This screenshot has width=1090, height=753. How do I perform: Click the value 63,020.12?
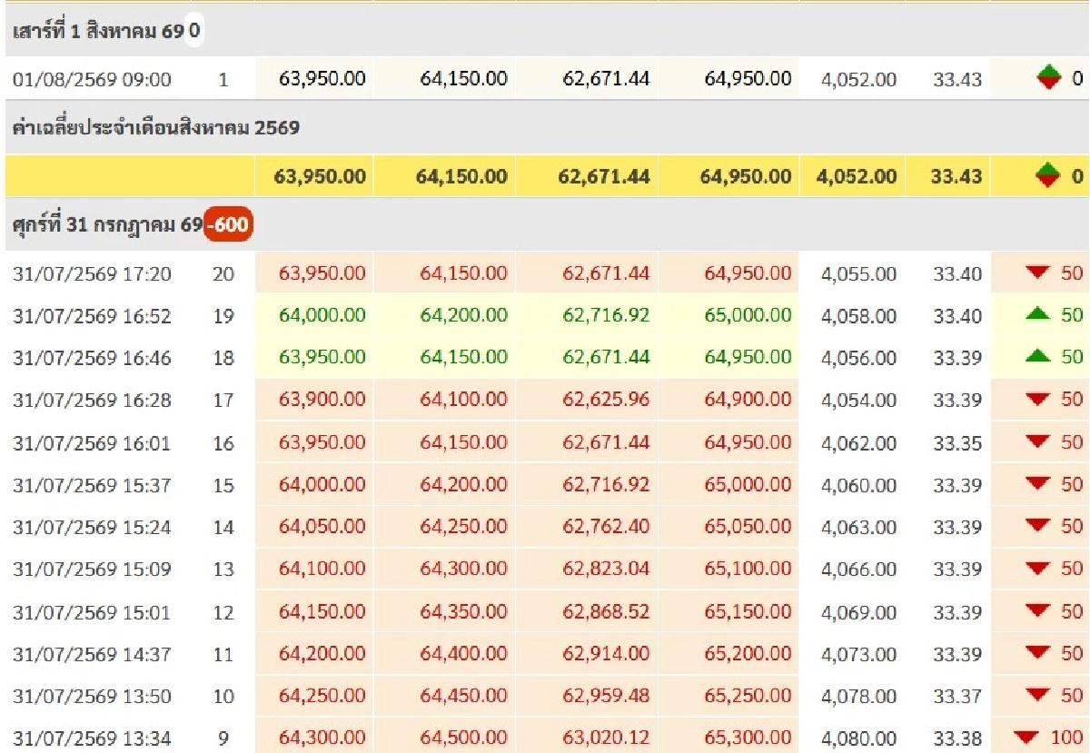(606, 738)
